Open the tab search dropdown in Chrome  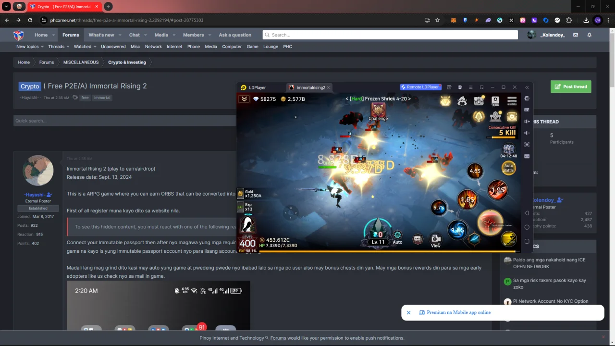[x=7, y=7]
